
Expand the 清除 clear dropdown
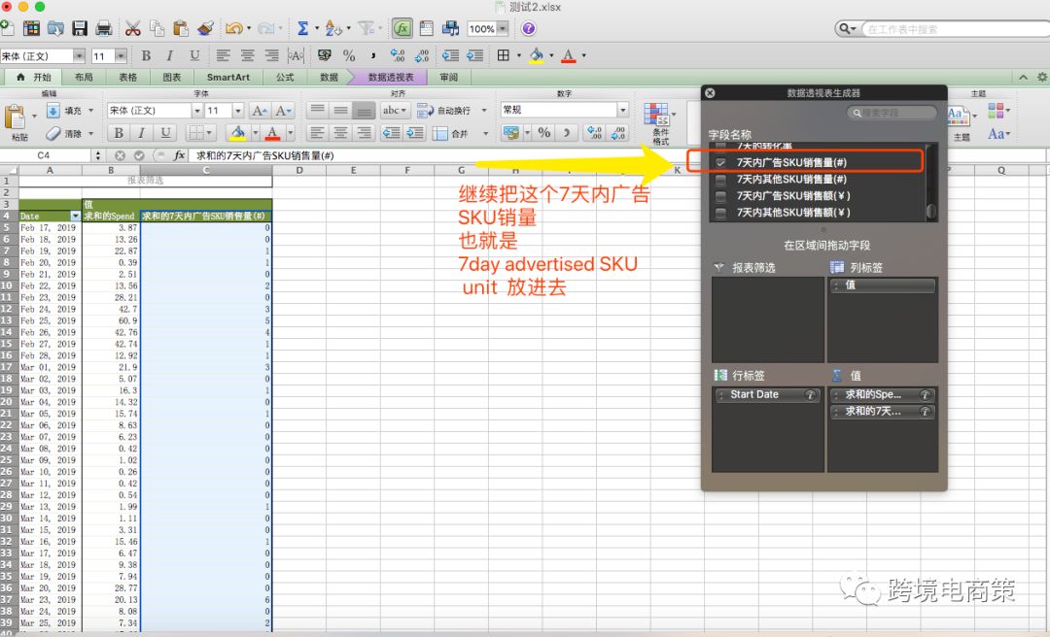point(91,134)
